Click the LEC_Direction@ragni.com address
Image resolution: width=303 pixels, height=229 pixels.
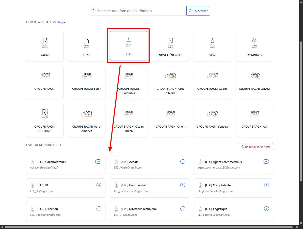click(45, 215)
